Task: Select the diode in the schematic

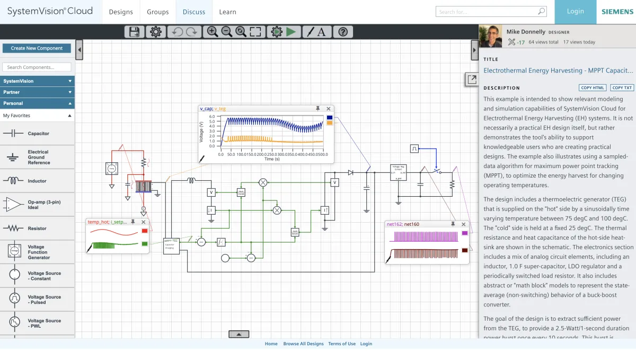Action: point(350,172)
